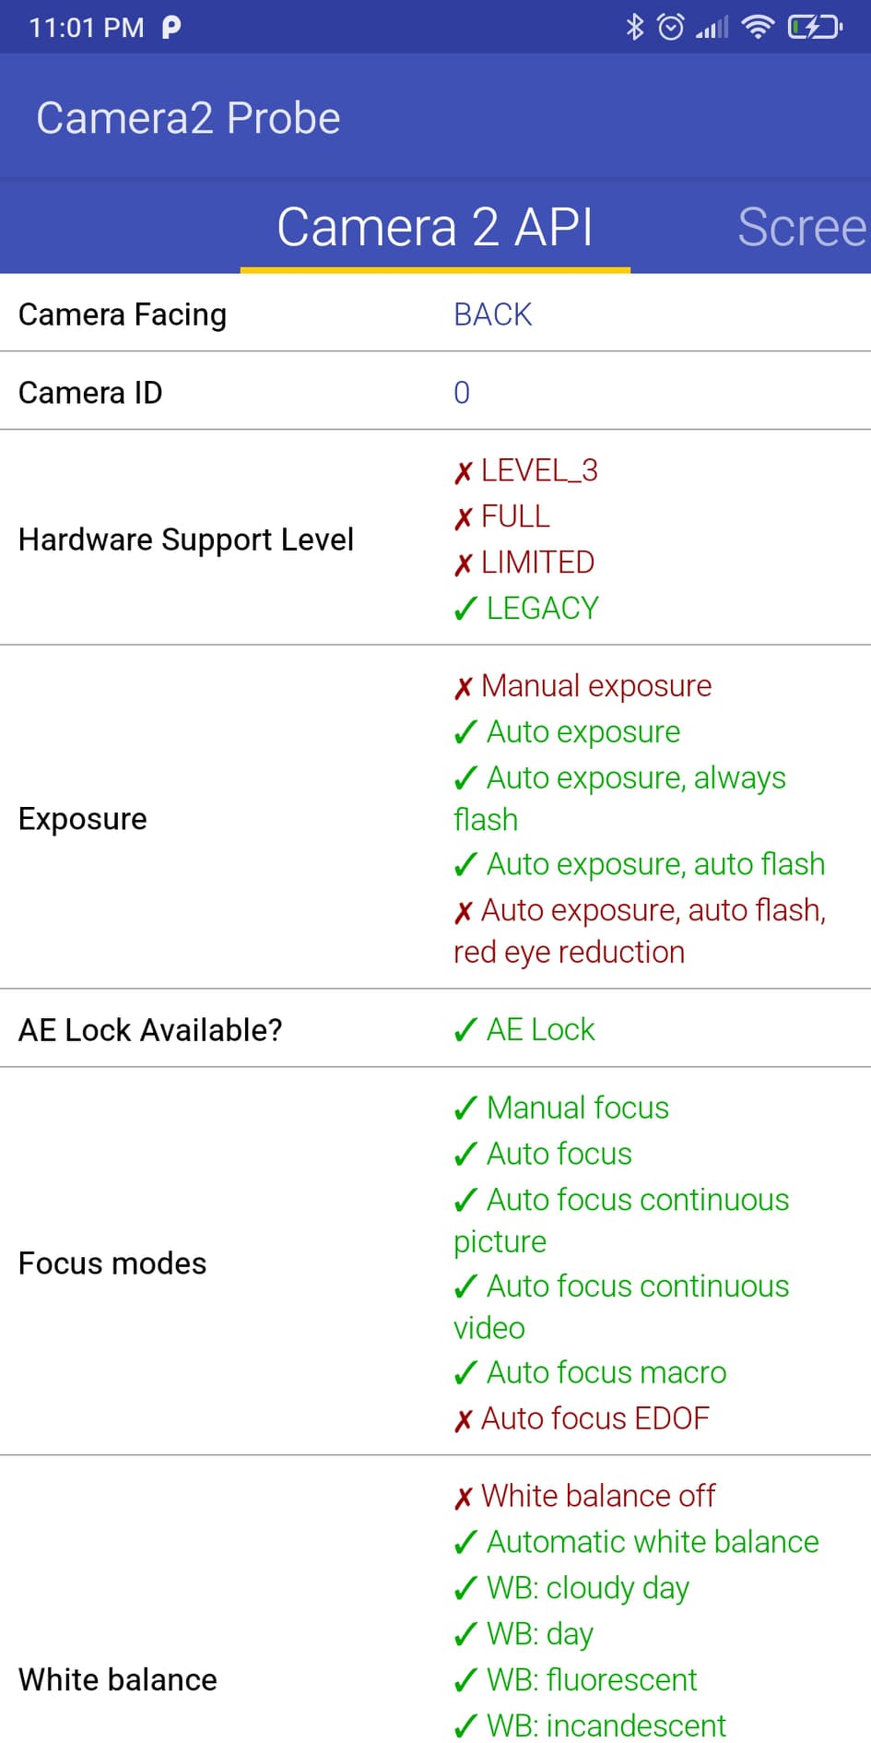Tap the green check beside AE Lock

tap(465, 1029)
